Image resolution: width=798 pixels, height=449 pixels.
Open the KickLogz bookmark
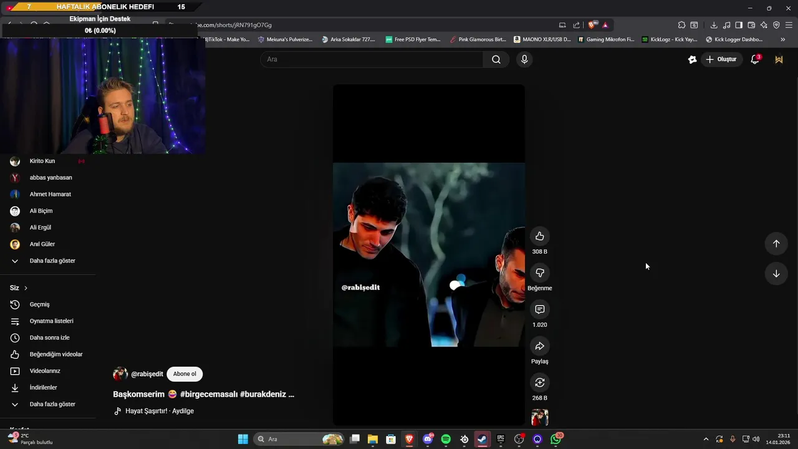click(x=670, y=39)
